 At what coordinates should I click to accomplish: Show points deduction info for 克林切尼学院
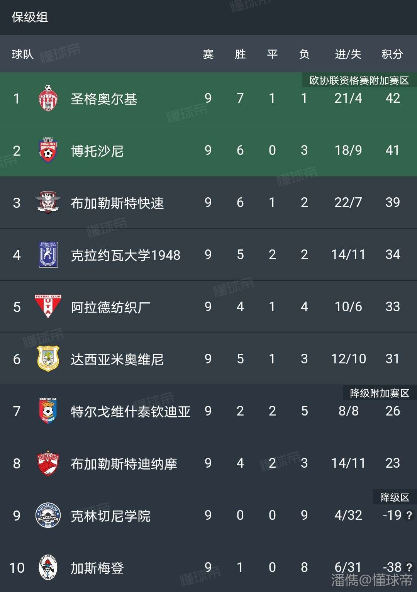(x=409, y=515)
